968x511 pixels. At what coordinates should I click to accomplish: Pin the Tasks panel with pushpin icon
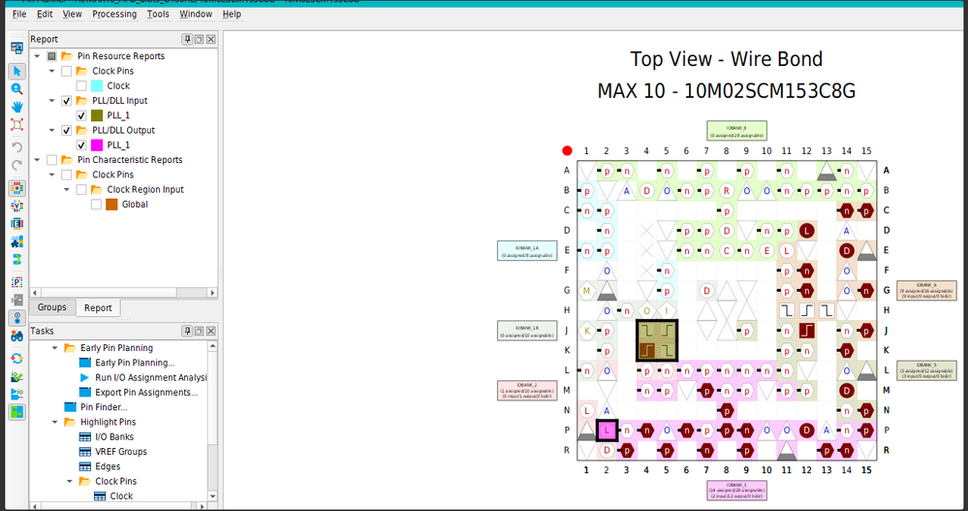[x=187, y=332]
